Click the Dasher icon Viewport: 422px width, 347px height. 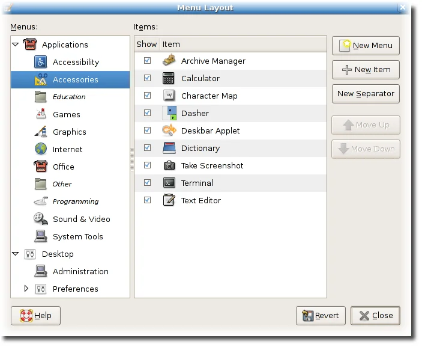[169, 113]
